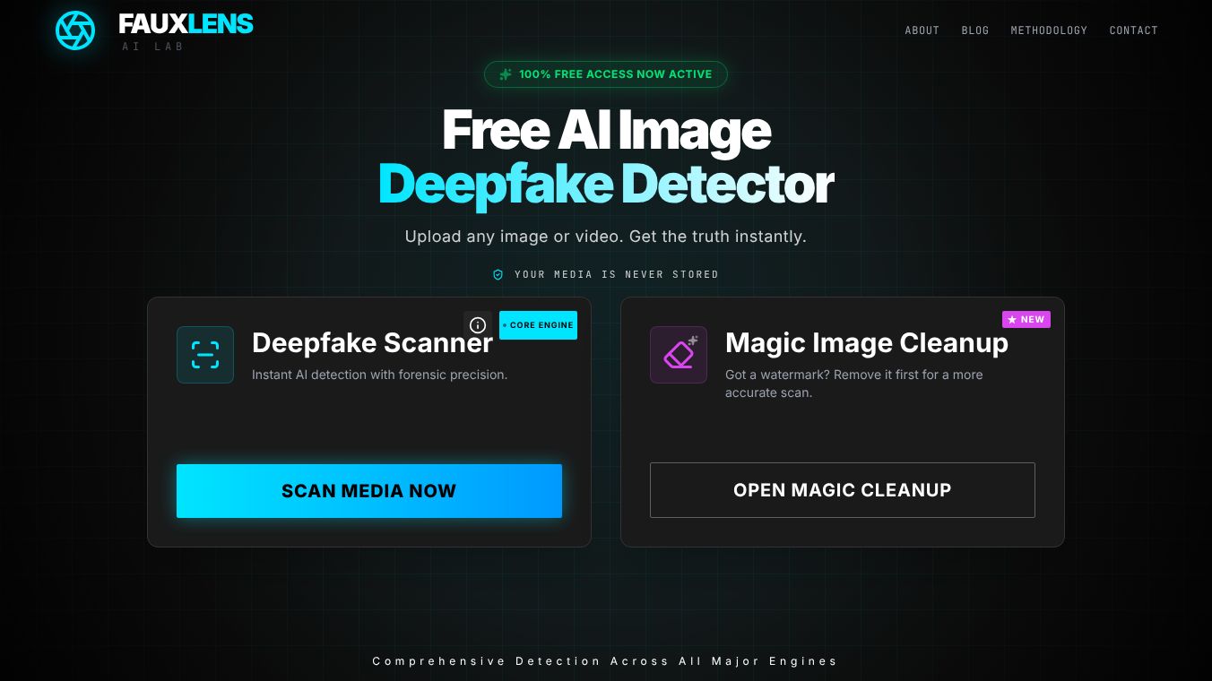Start scanning with Scan Media Now

tap(369, 491)
